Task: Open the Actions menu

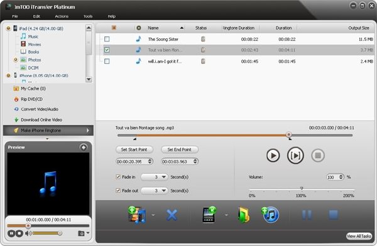Action: (x=62, y=16)
